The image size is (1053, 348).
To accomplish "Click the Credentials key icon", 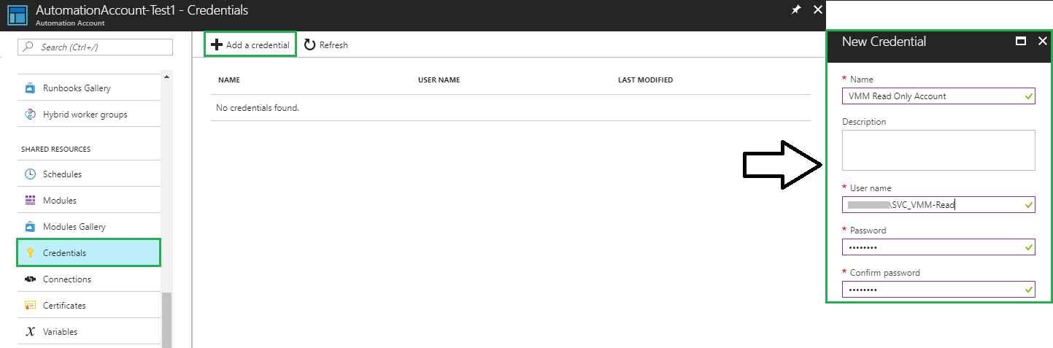I will coord(30,253).
